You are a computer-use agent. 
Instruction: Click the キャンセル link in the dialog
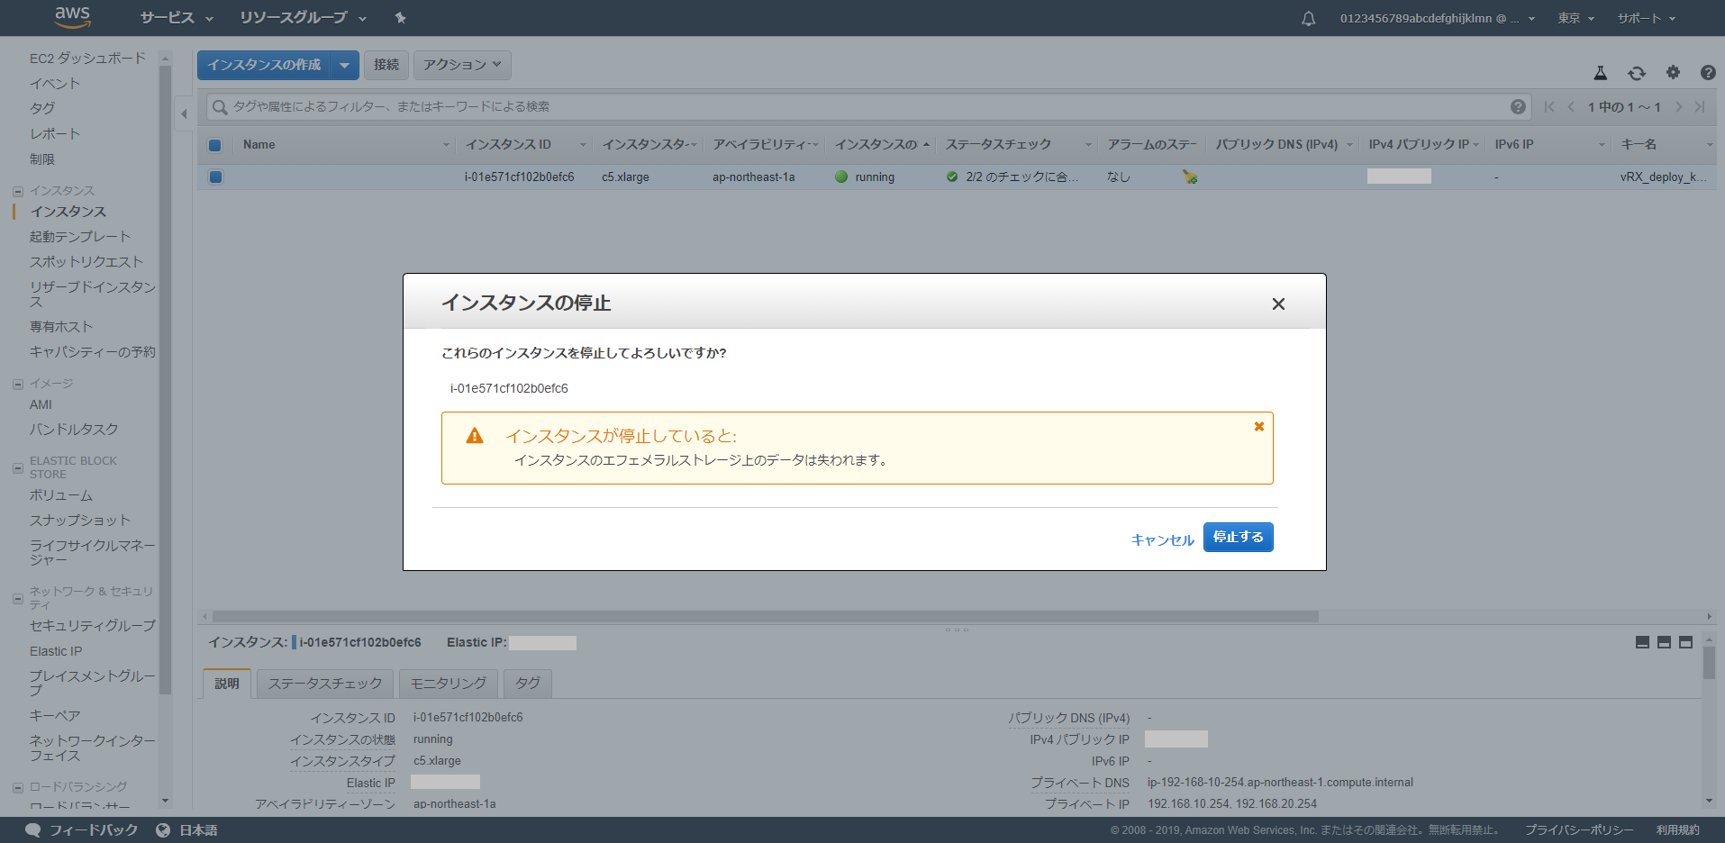pyautogui.click(x=1162, y=539)
